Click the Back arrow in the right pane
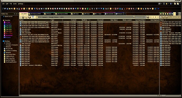The image size is (182, 98). pyautogui.click(x=164, y=17)
